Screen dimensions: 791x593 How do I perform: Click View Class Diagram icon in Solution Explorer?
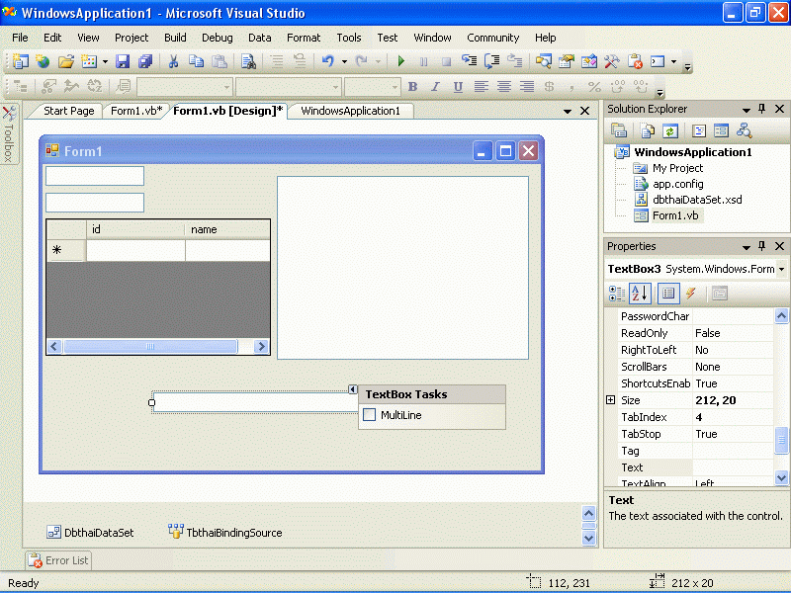tap(745, 131)
